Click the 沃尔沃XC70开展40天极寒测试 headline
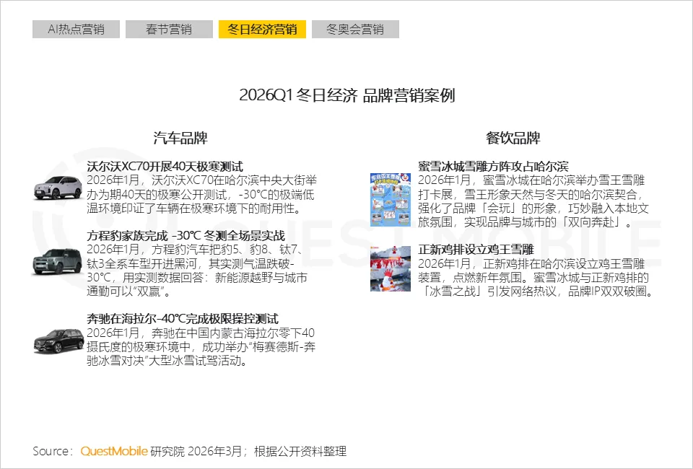 tap(165, 165)
